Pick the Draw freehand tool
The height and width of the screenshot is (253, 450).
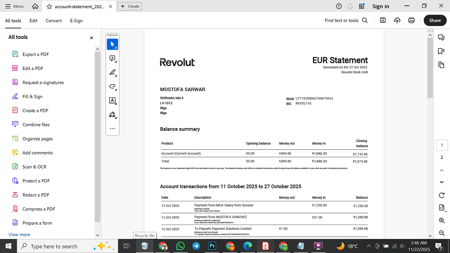click(112, 87)
